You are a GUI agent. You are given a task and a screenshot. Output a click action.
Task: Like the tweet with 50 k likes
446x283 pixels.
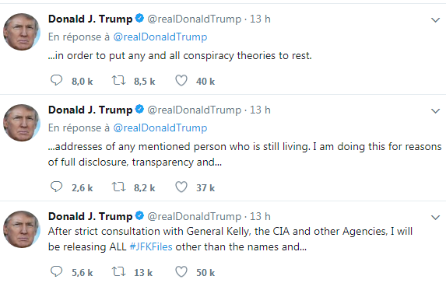pos(181,271)
